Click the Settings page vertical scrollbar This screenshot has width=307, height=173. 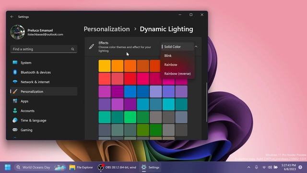207,102
